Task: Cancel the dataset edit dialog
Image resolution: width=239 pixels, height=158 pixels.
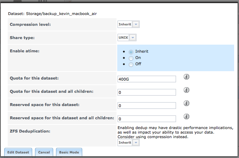Action: [44, 152]
